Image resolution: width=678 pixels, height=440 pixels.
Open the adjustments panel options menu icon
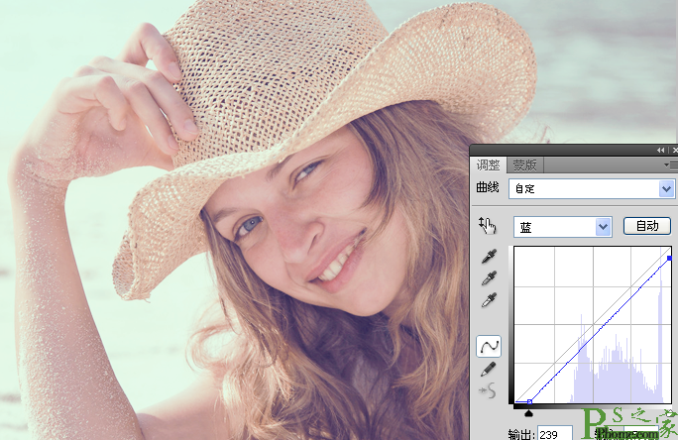point(671,165)
